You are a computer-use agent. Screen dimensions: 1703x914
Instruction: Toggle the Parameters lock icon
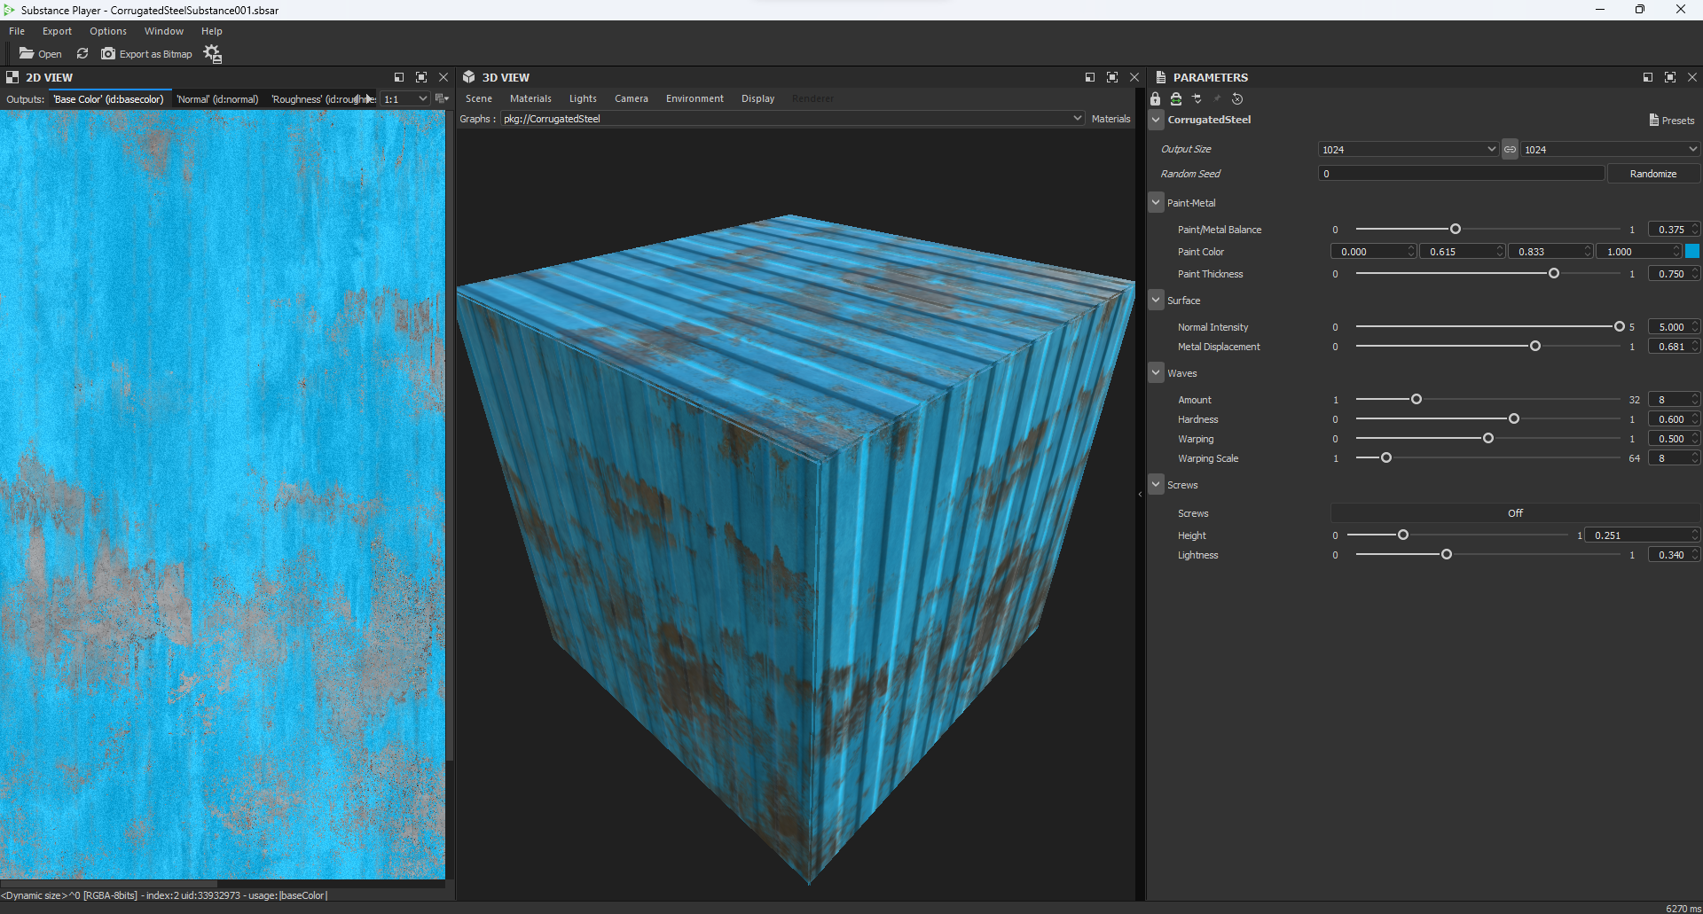[x=1155, y=99]
